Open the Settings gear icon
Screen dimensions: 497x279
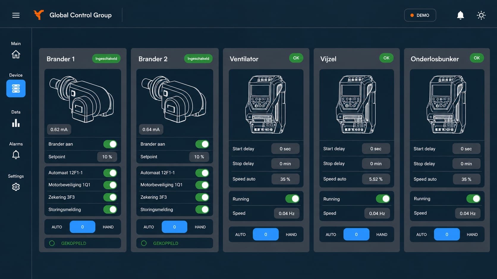[x=16, y=187]
